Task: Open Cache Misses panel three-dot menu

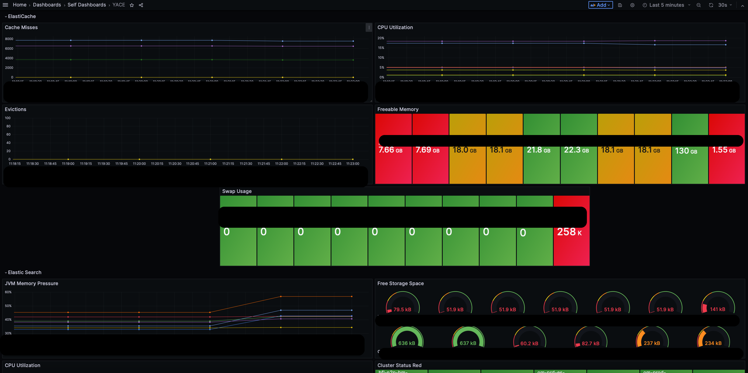Action: click(x=369, y=27)
